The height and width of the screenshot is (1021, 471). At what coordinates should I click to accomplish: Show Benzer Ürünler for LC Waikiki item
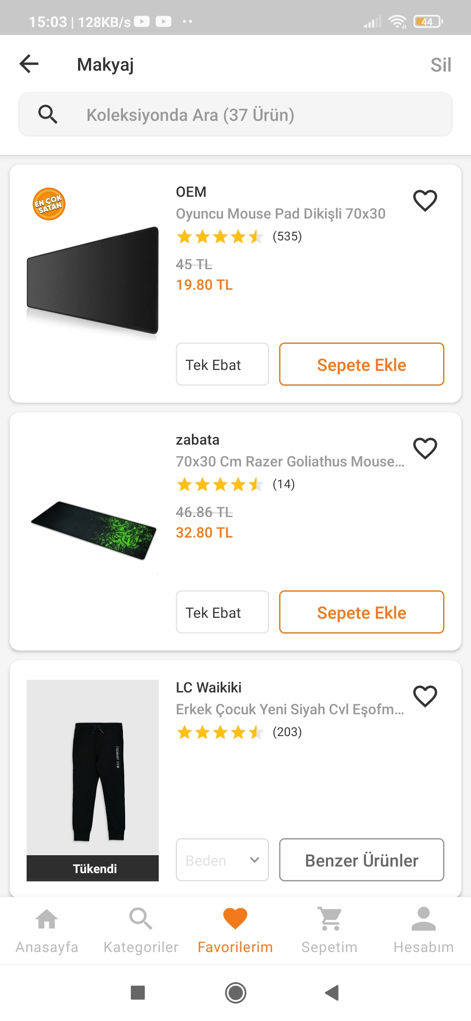click(x=362, y=860)
